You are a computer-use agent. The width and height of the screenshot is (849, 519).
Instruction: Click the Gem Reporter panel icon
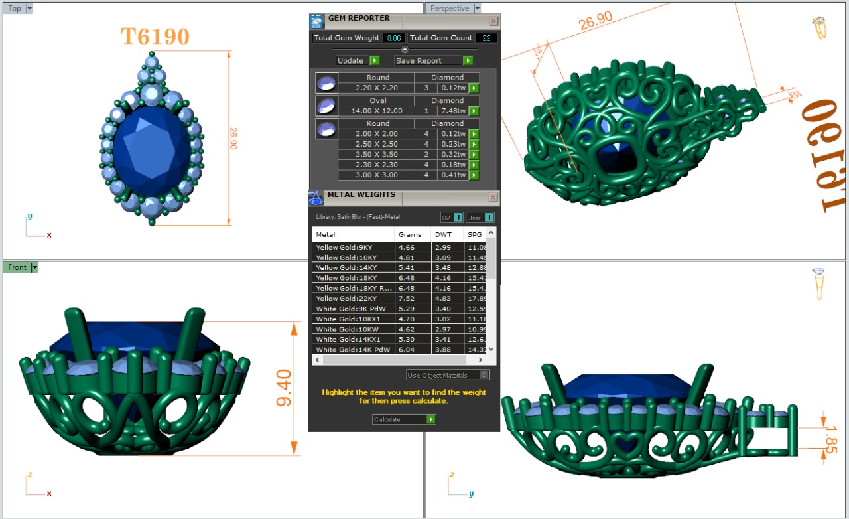317,21
